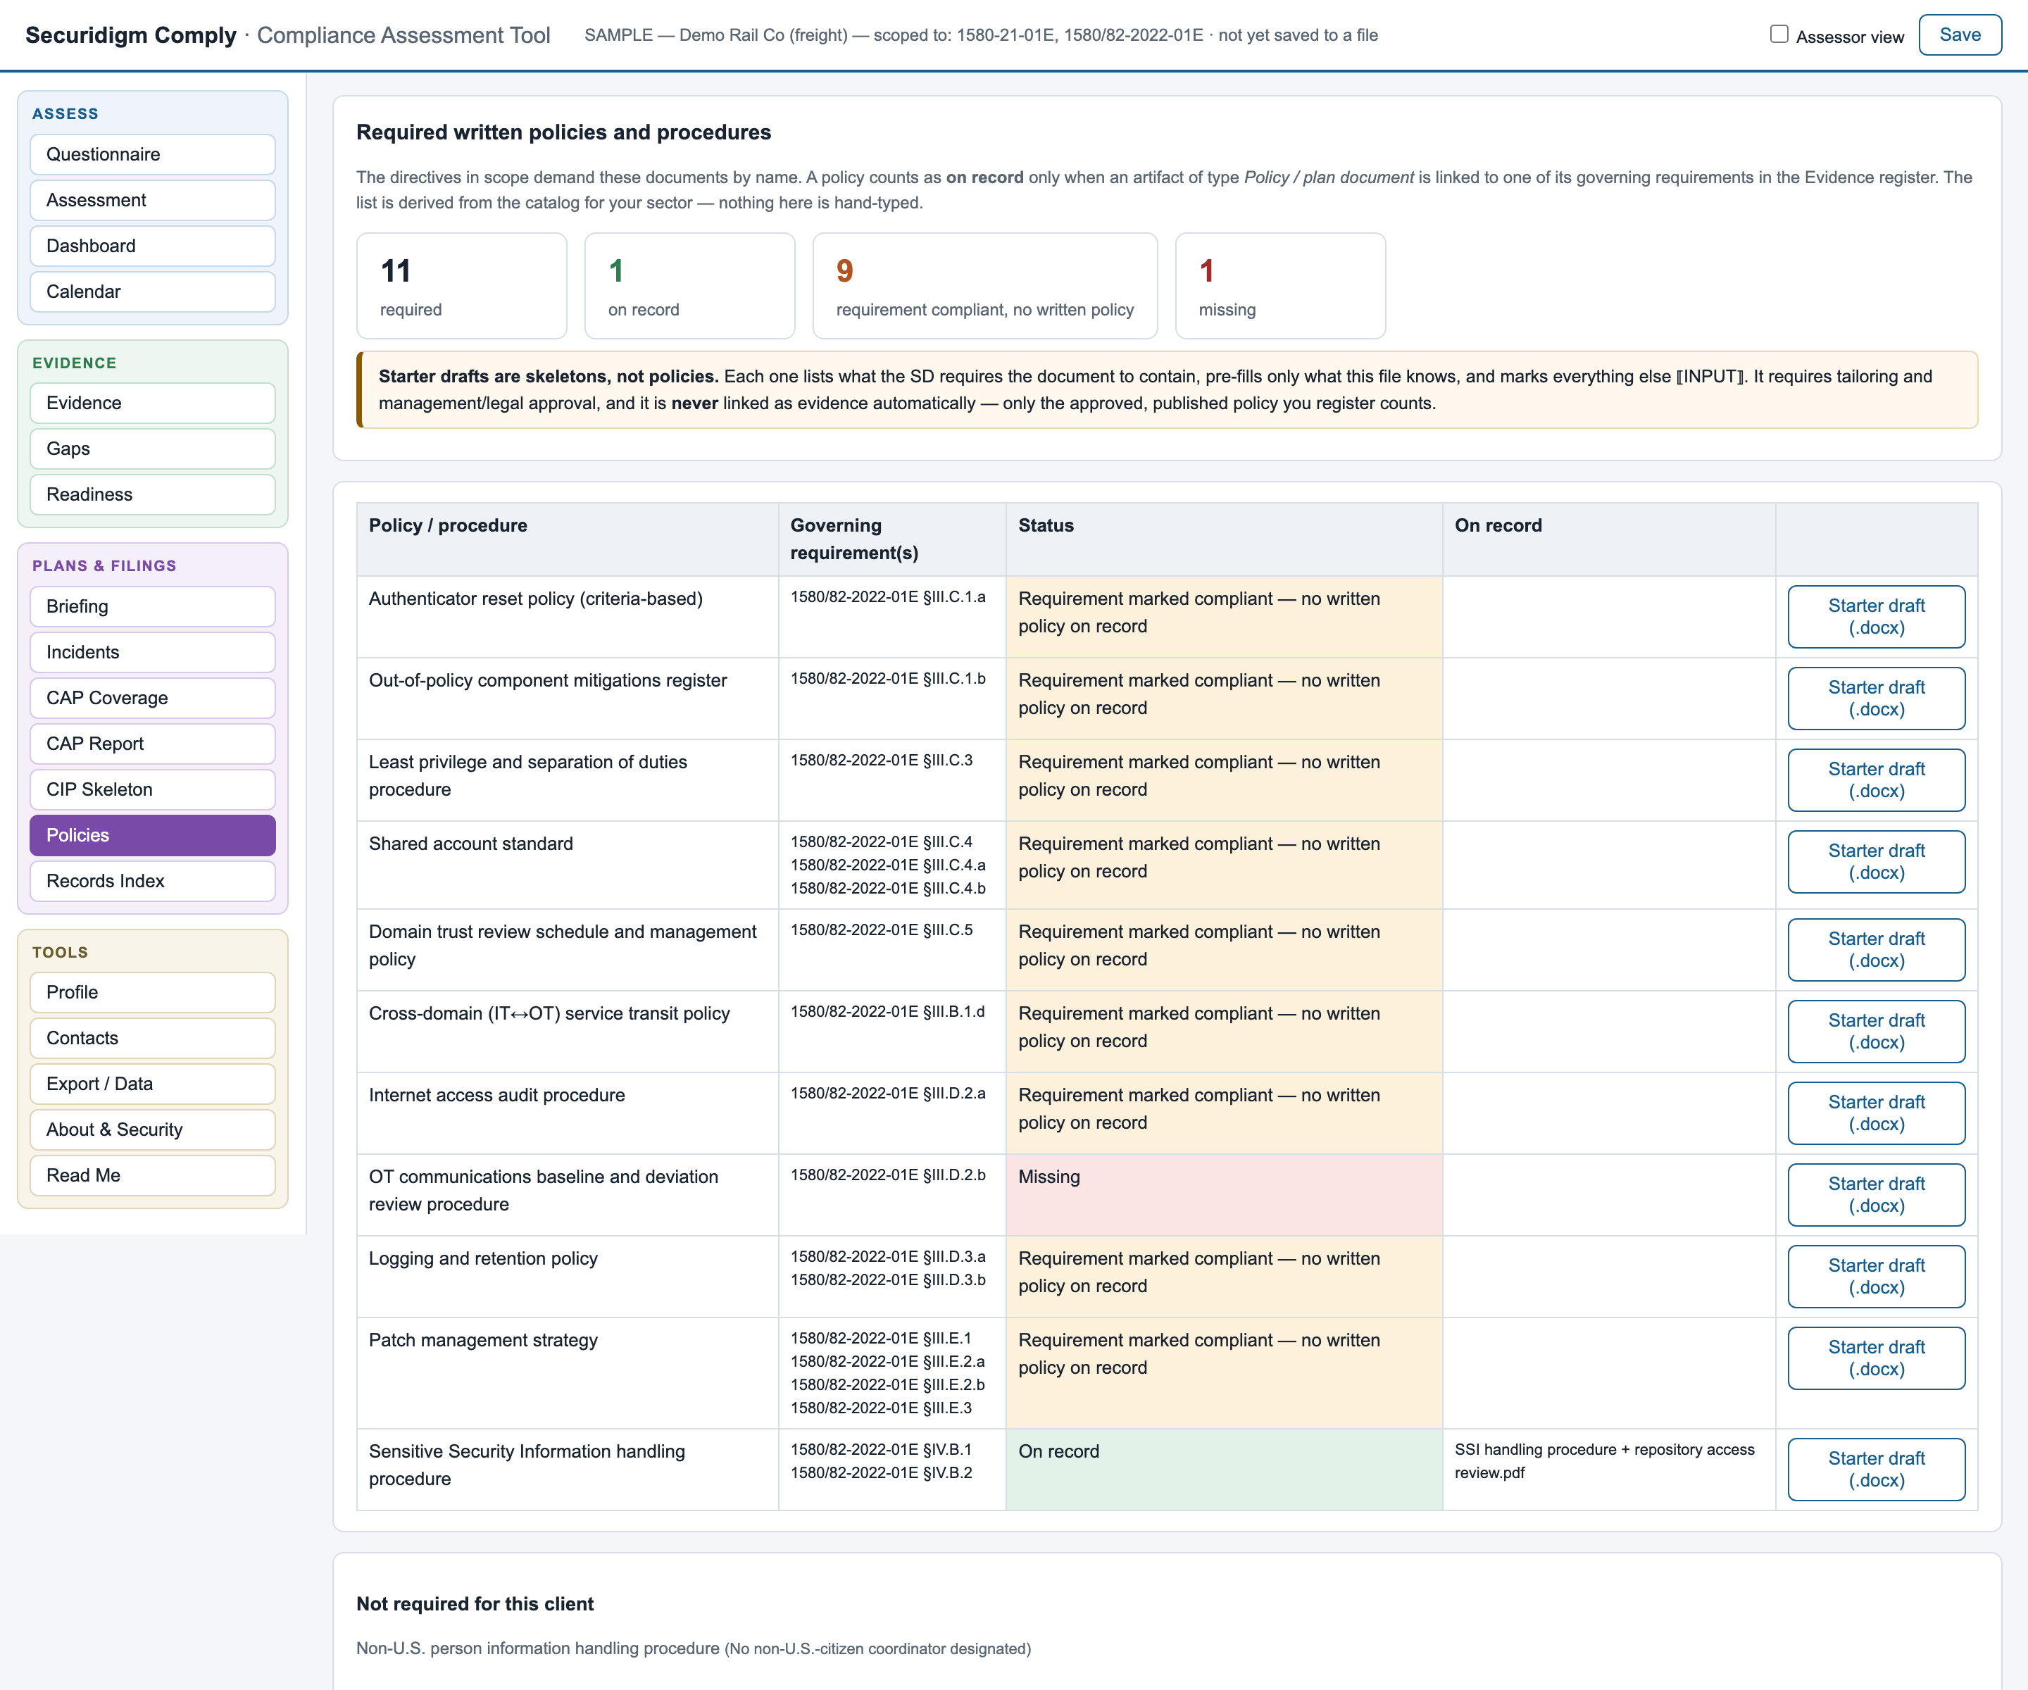Screen dimensions: 2028x1690
Task: Open the CAP Report page
Action: point(153,744)
